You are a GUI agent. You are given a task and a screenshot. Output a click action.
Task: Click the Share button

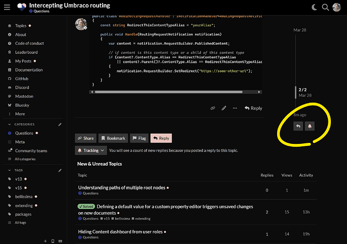[x=85, y=138]
